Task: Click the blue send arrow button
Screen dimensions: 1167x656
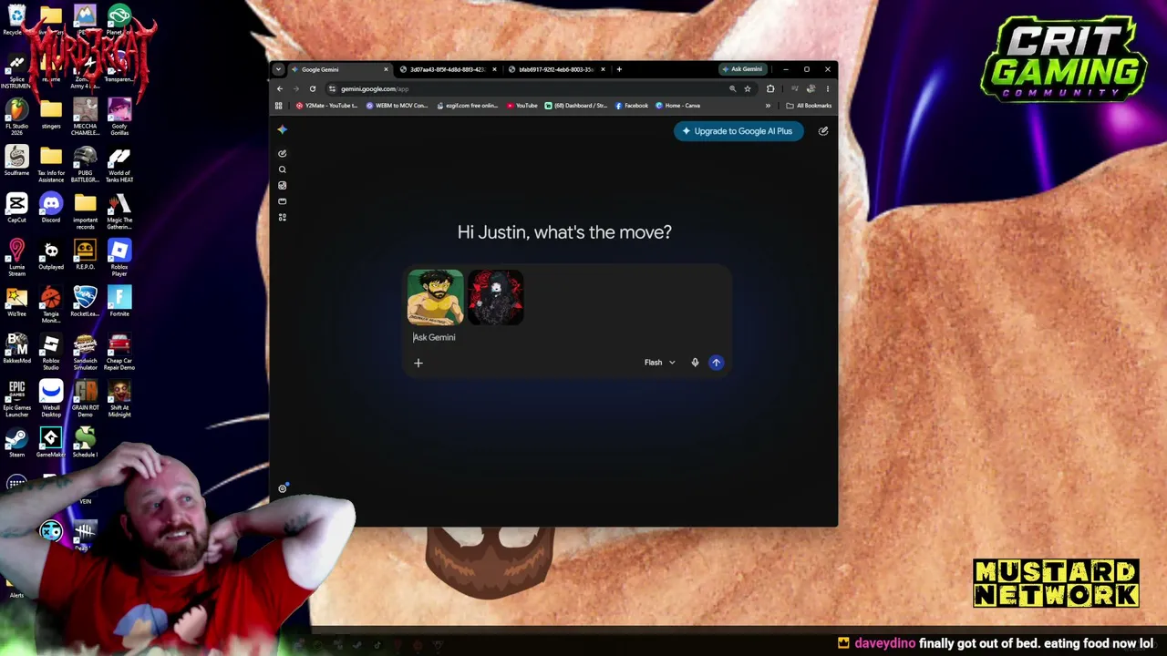Action: 716,363
